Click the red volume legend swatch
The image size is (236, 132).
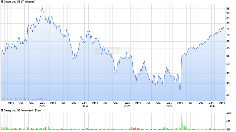(x=2, y=110)
